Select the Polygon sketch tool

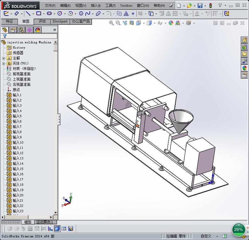81,13
